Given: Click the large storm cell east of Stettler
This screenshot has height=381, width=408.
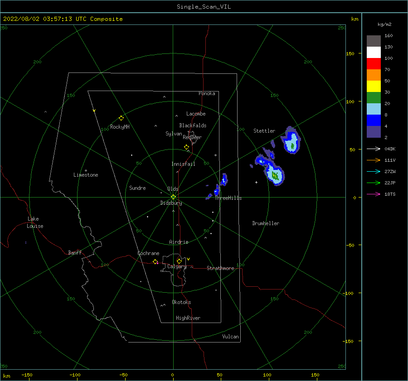Looking at the screenshot, I should point(291,141).
